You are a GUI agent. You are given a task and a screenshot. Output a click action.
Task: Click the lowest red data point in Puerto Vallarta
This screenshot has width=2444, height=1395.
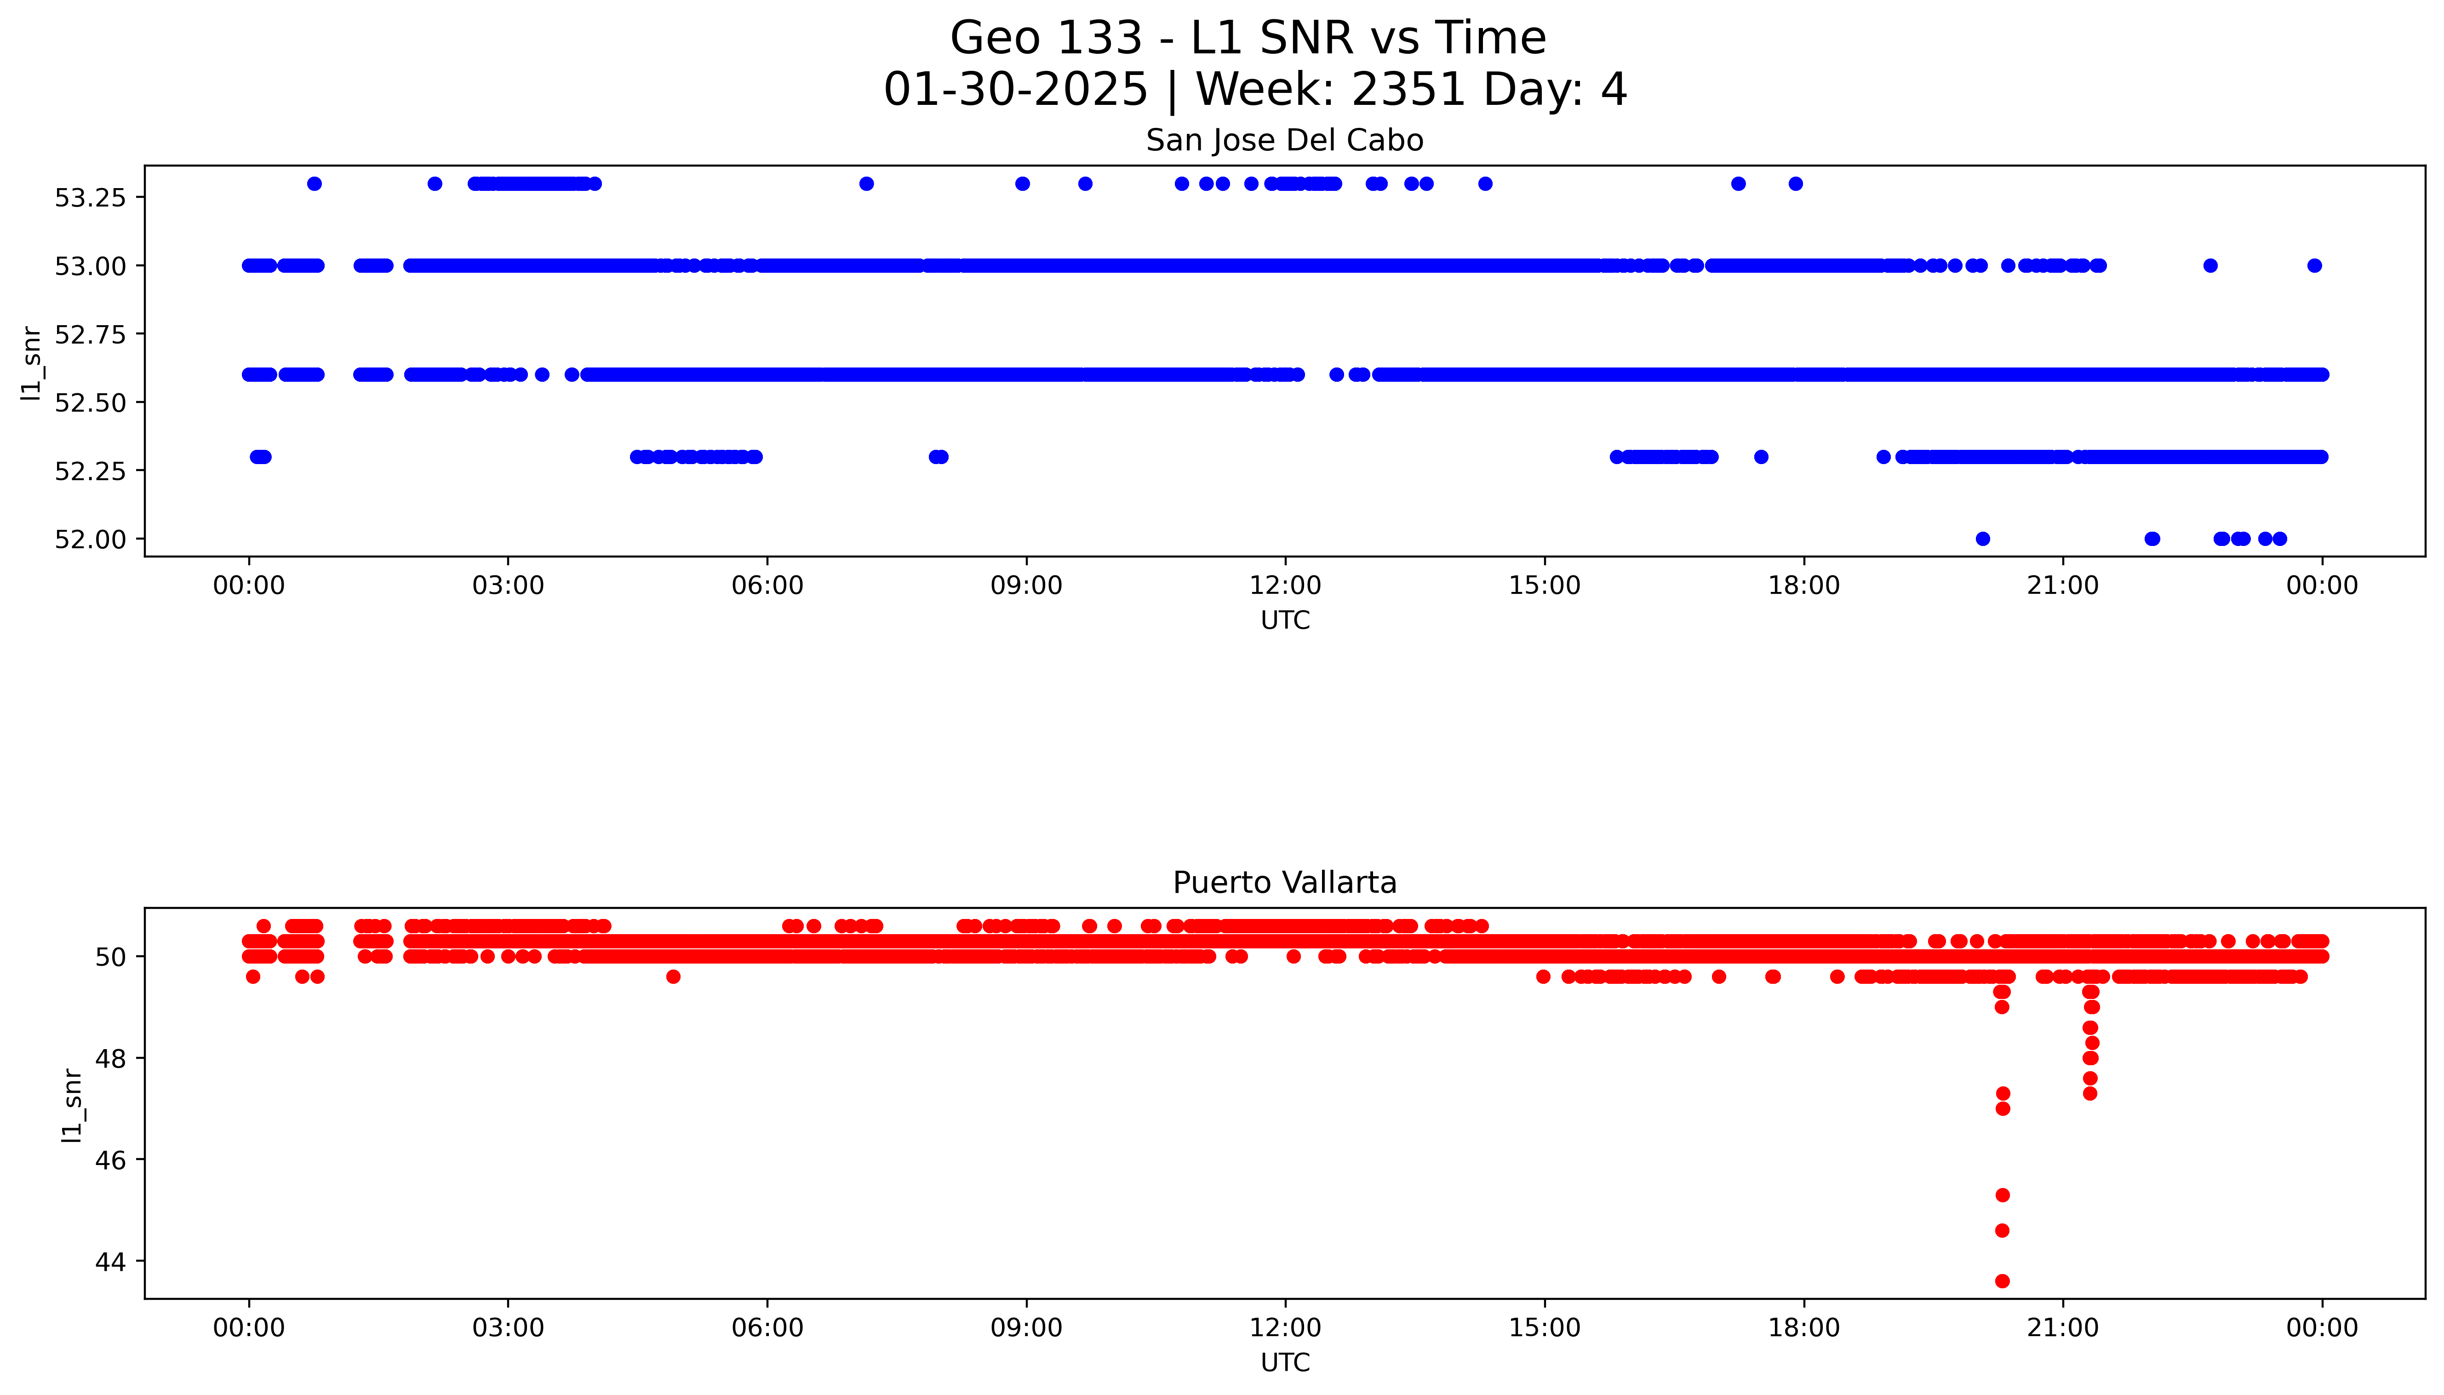click(2002, 1281)
